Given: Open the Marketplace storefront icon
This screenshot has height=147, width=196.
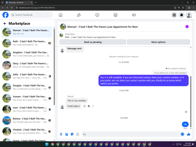Looking at the screenshot, I should pos(116,15).
